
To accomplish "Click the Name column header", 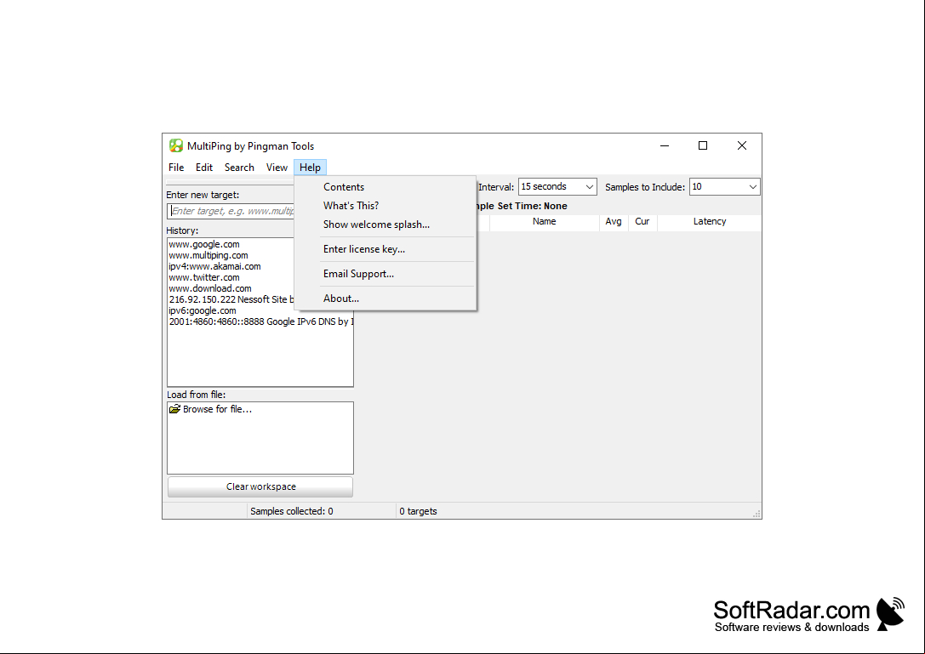I will pos(544,222).
